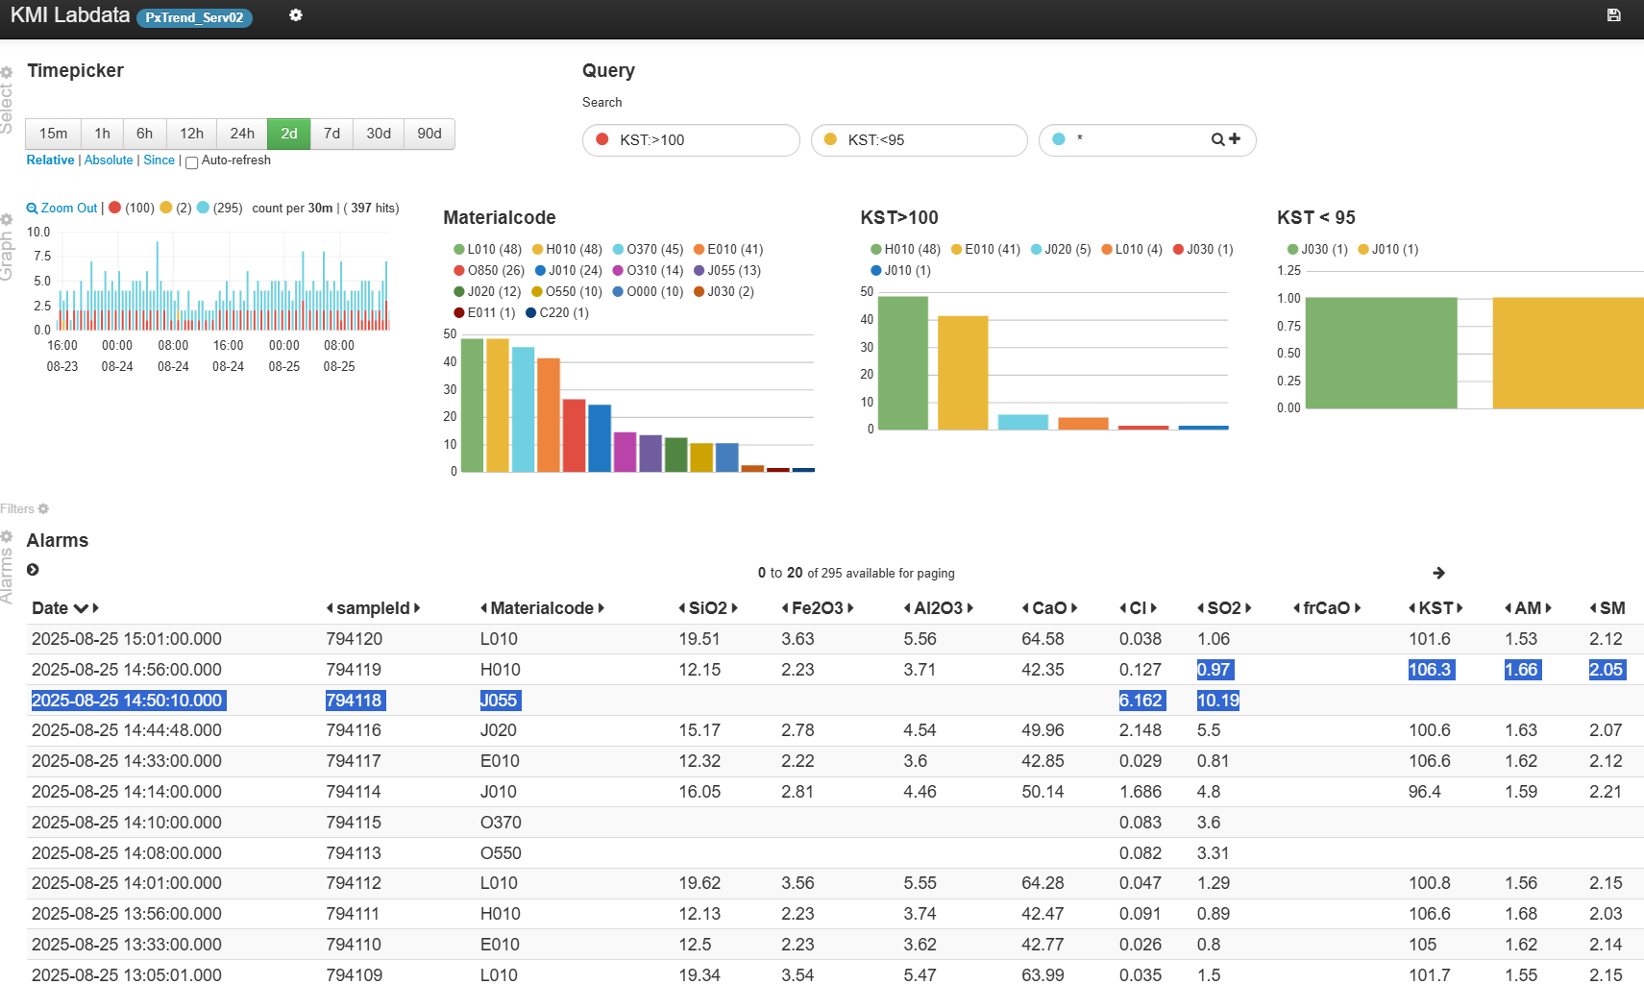The image size is (1644, 985).
Task: Click the add query plus icon
Action: tap(1235, 139)
